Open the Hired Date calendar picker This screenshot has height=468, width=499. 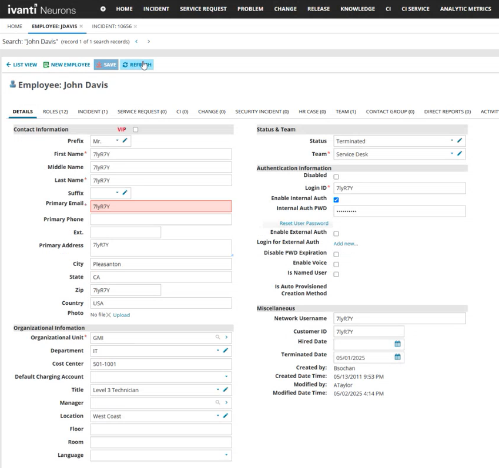pos(397,344)
